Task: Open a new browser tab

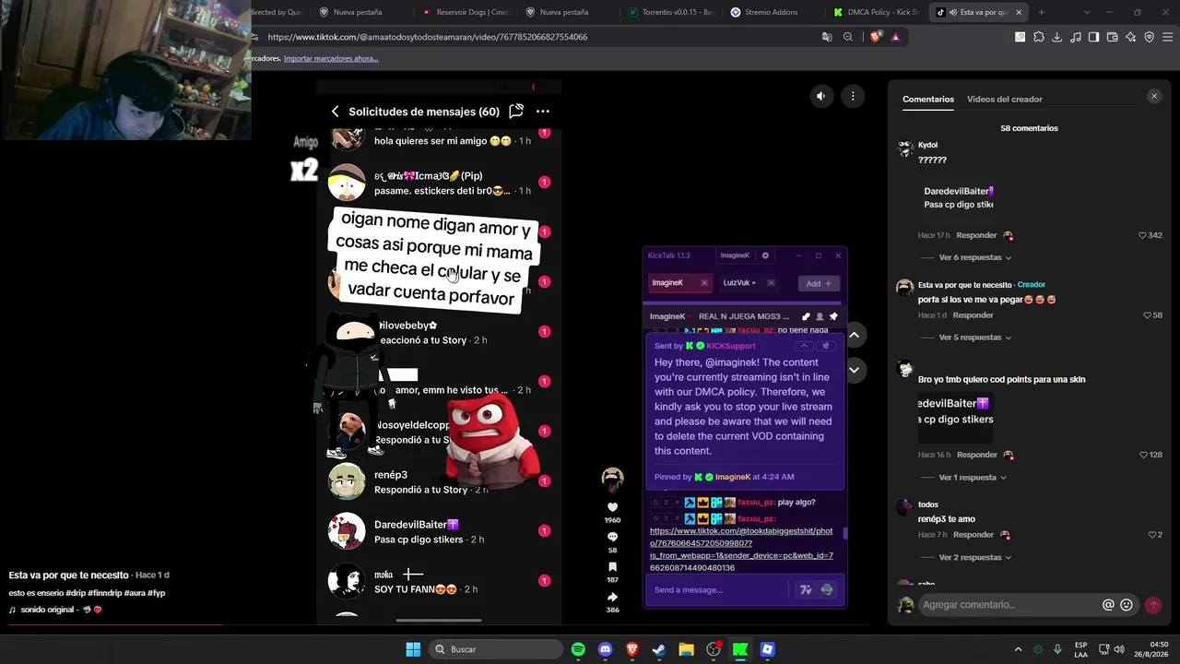Action: click(x=1042, y=12)
